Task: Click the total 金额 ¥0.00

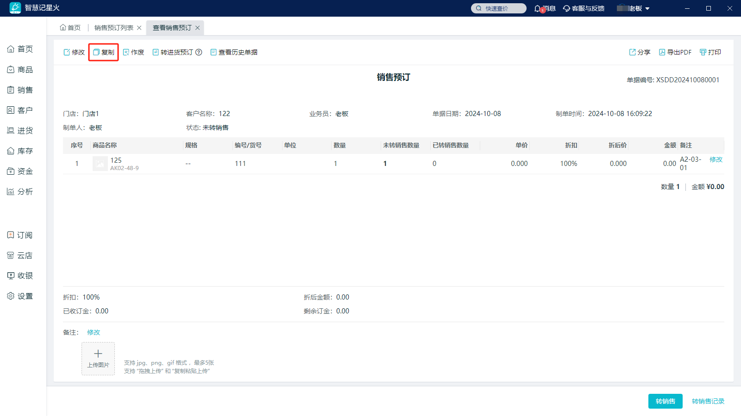Action: 708,187
